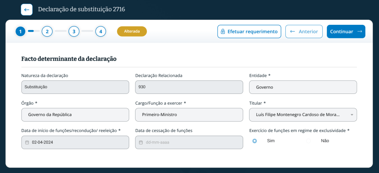
Task: Click the lock icon in Efetuar requerimento
Action: pyautogui.click(x=223, y=32)
